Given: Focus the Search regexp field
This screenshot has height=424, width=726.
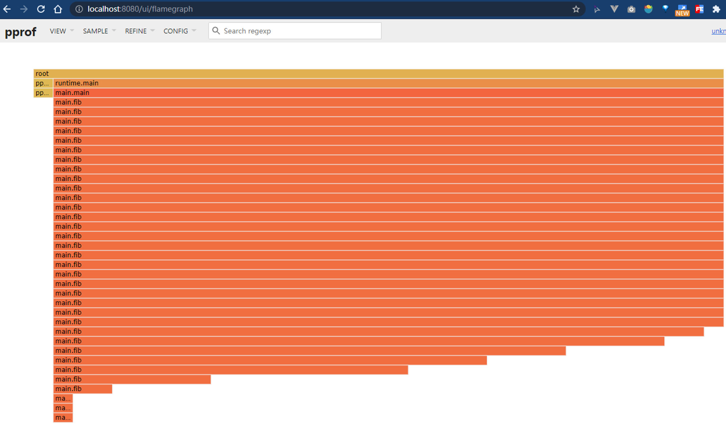Looking at the screenshot, I should pyautogui.click(x=295, y=31).
